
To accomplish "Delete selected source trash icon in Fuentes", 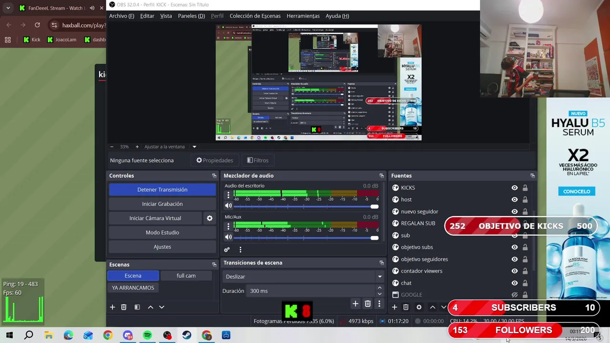I will [406, 307].
